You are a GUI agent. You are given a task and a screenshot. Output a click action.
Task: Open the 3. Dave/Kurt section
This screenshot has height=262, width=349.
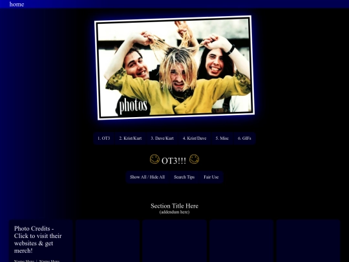(162, 138)
